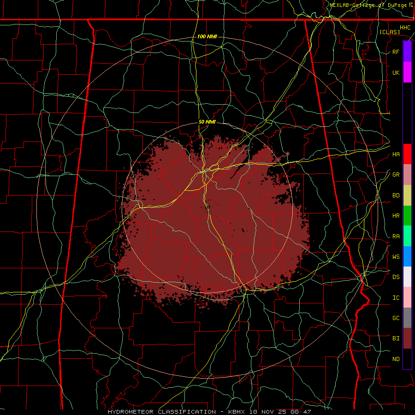Click the GR legend label
415x415 pixels.
tap(396, 175)
